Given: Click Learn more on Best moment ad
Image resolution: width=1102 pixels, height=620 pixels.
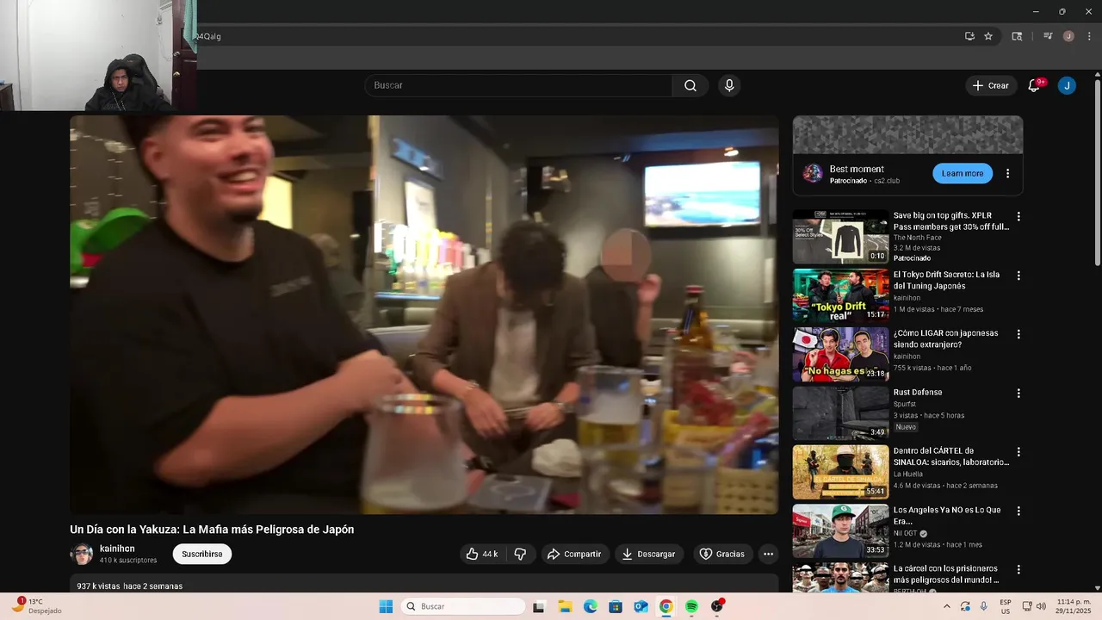Looking at the screenshot, I should tap(963, 173).
